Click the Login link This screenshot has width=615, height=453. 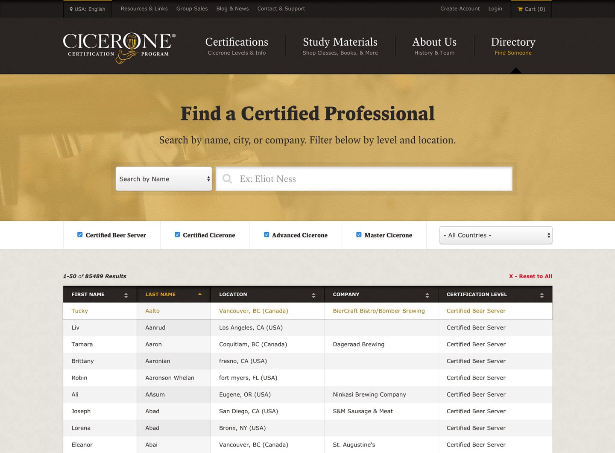pyautogui.click(x=495, y=9)
